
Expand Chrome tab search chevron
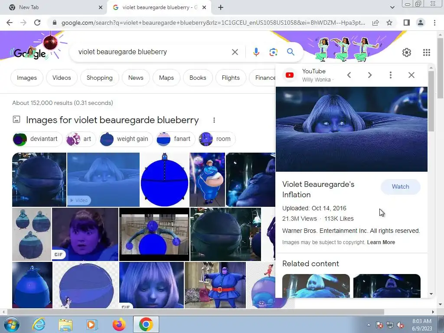click(392, 7)
